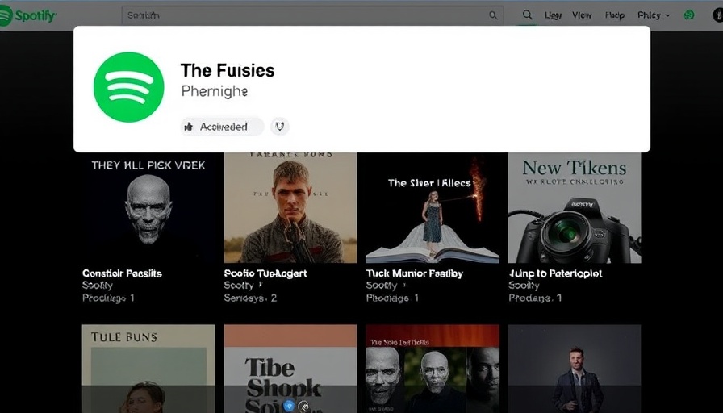
Task: Click the blue round icon on the Tibe Shopk cover
Action: tap(289, 406)
